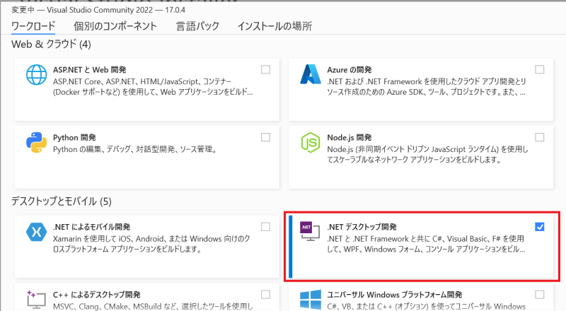Check the Node.js 開発 workload checkbox
The width and height of the screenshot is (566, 311).
pos(540,137)
